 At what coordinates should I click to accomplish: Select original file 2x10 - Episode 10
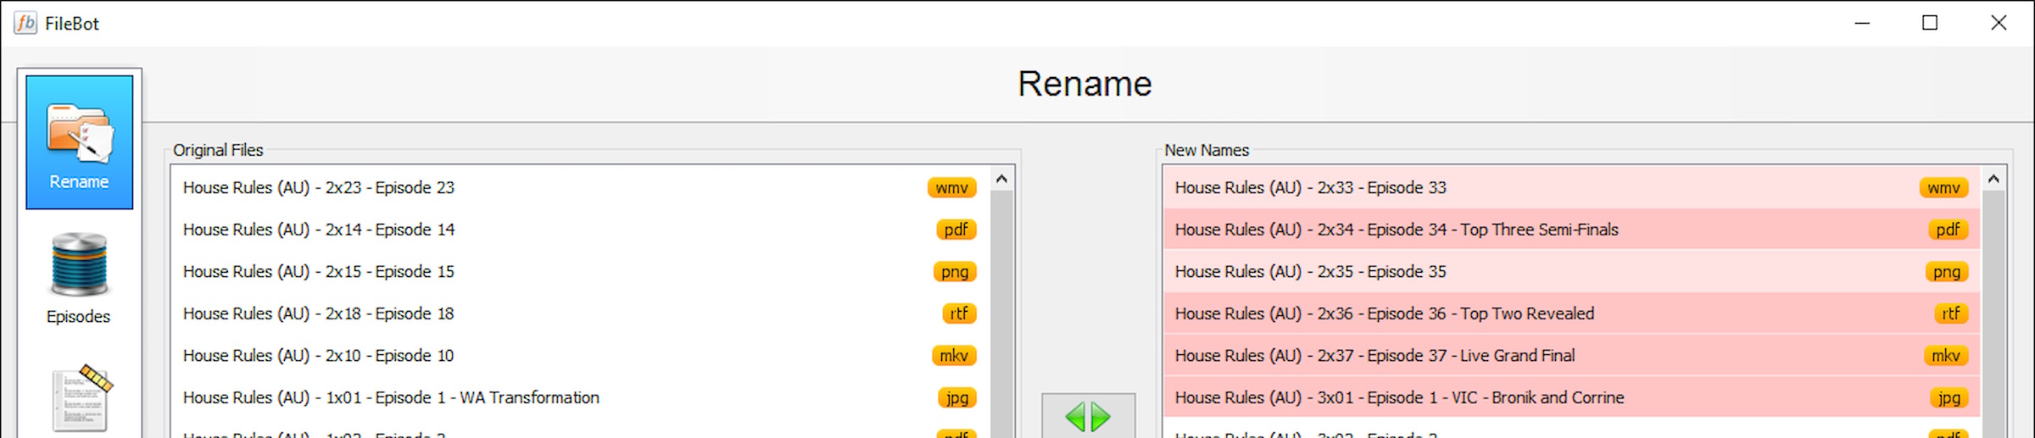pyautogui.click(x=580, y=355)
